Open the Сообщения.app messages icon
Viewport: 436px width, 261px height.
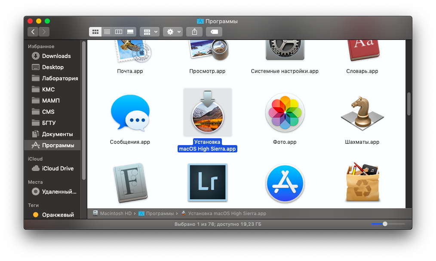pyautogui.click(x=130, y=112)
